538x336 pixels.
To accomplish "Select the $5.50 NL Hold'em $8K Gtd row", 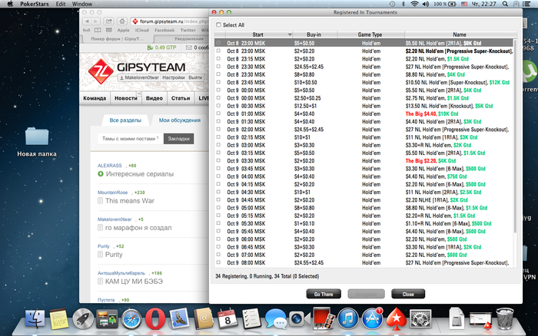I will 364,43.
